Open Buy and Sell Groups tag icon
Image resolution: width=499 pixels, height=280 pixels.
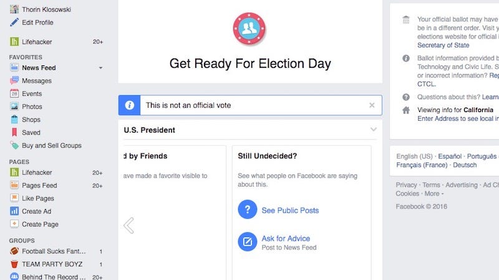[14, 146]
